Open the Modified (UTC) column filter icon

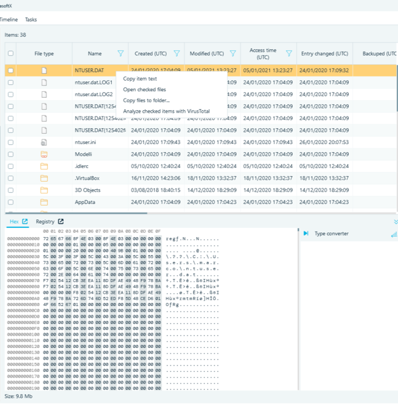(x=233, y=54)
